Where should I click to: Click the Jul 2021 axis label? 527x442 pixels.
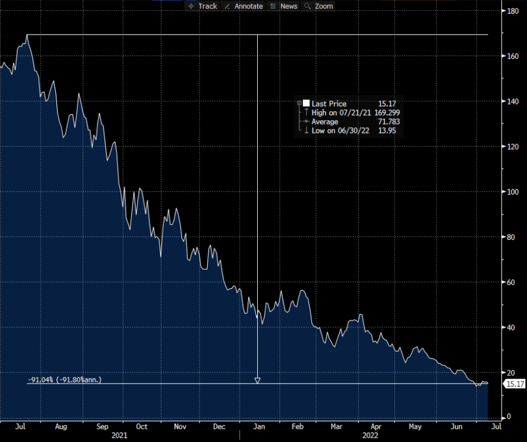tap(20, 426)
